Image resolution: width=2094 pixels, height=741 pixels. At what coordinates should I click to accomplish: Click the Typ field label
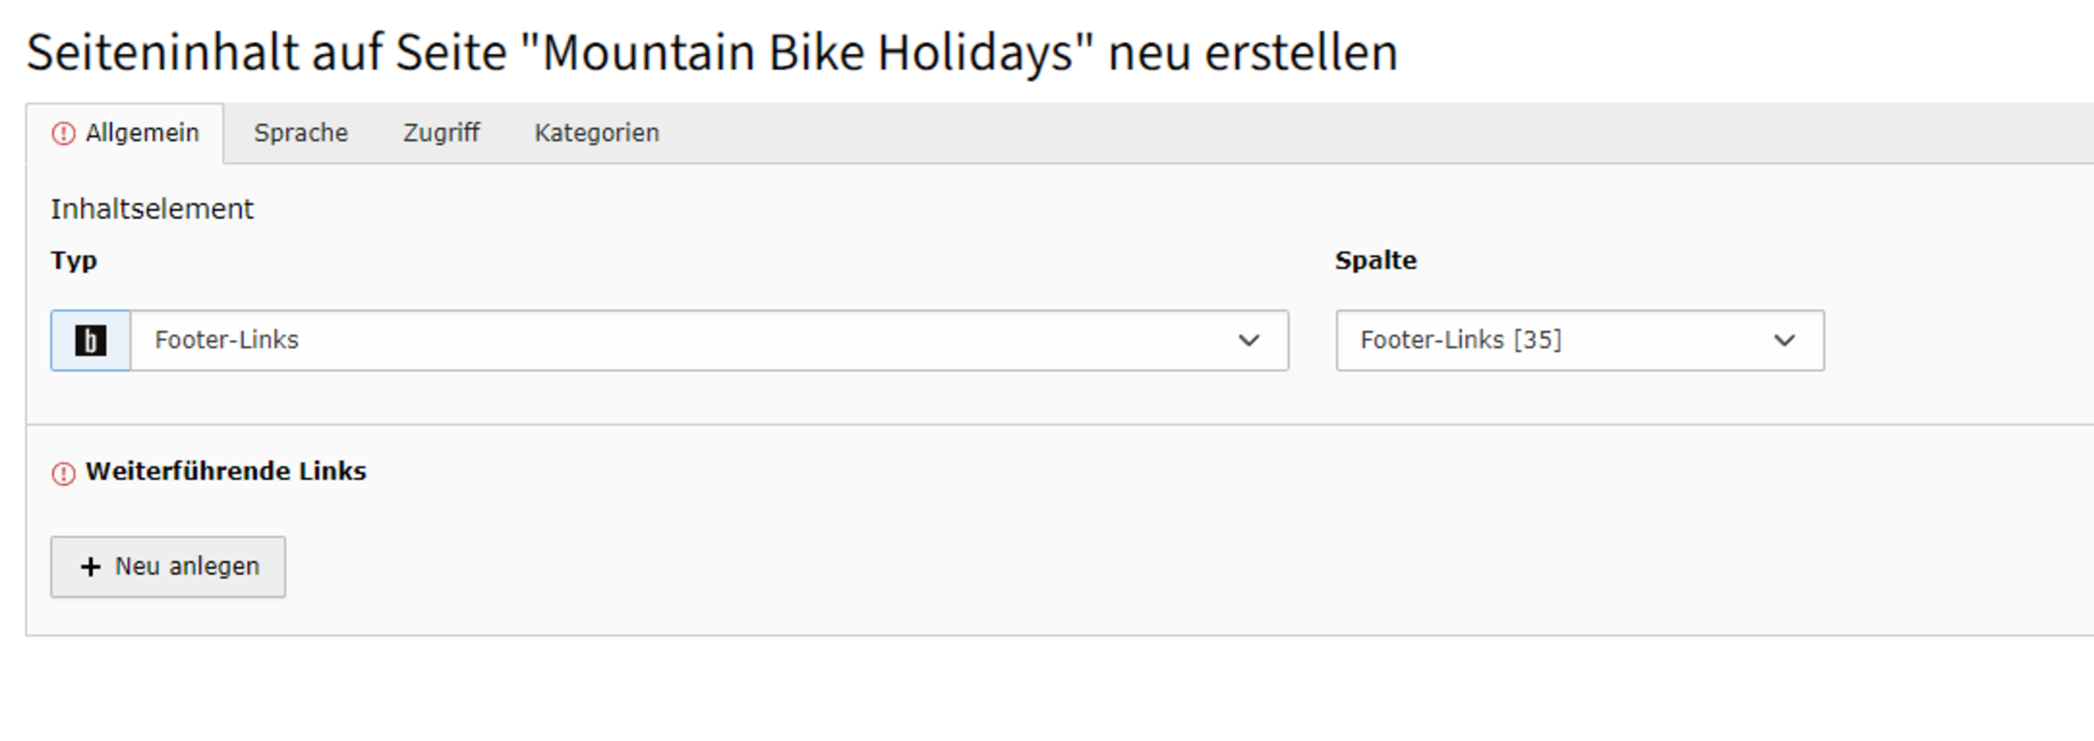74,261
